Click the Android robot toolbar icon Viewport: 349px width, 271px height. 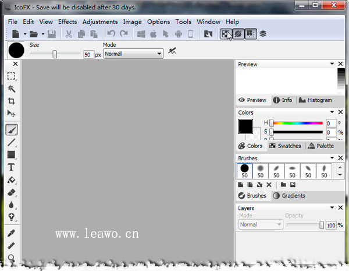[179, 34]
